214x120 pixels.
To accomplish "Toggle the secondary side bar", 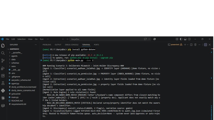I will click(189, 39).
